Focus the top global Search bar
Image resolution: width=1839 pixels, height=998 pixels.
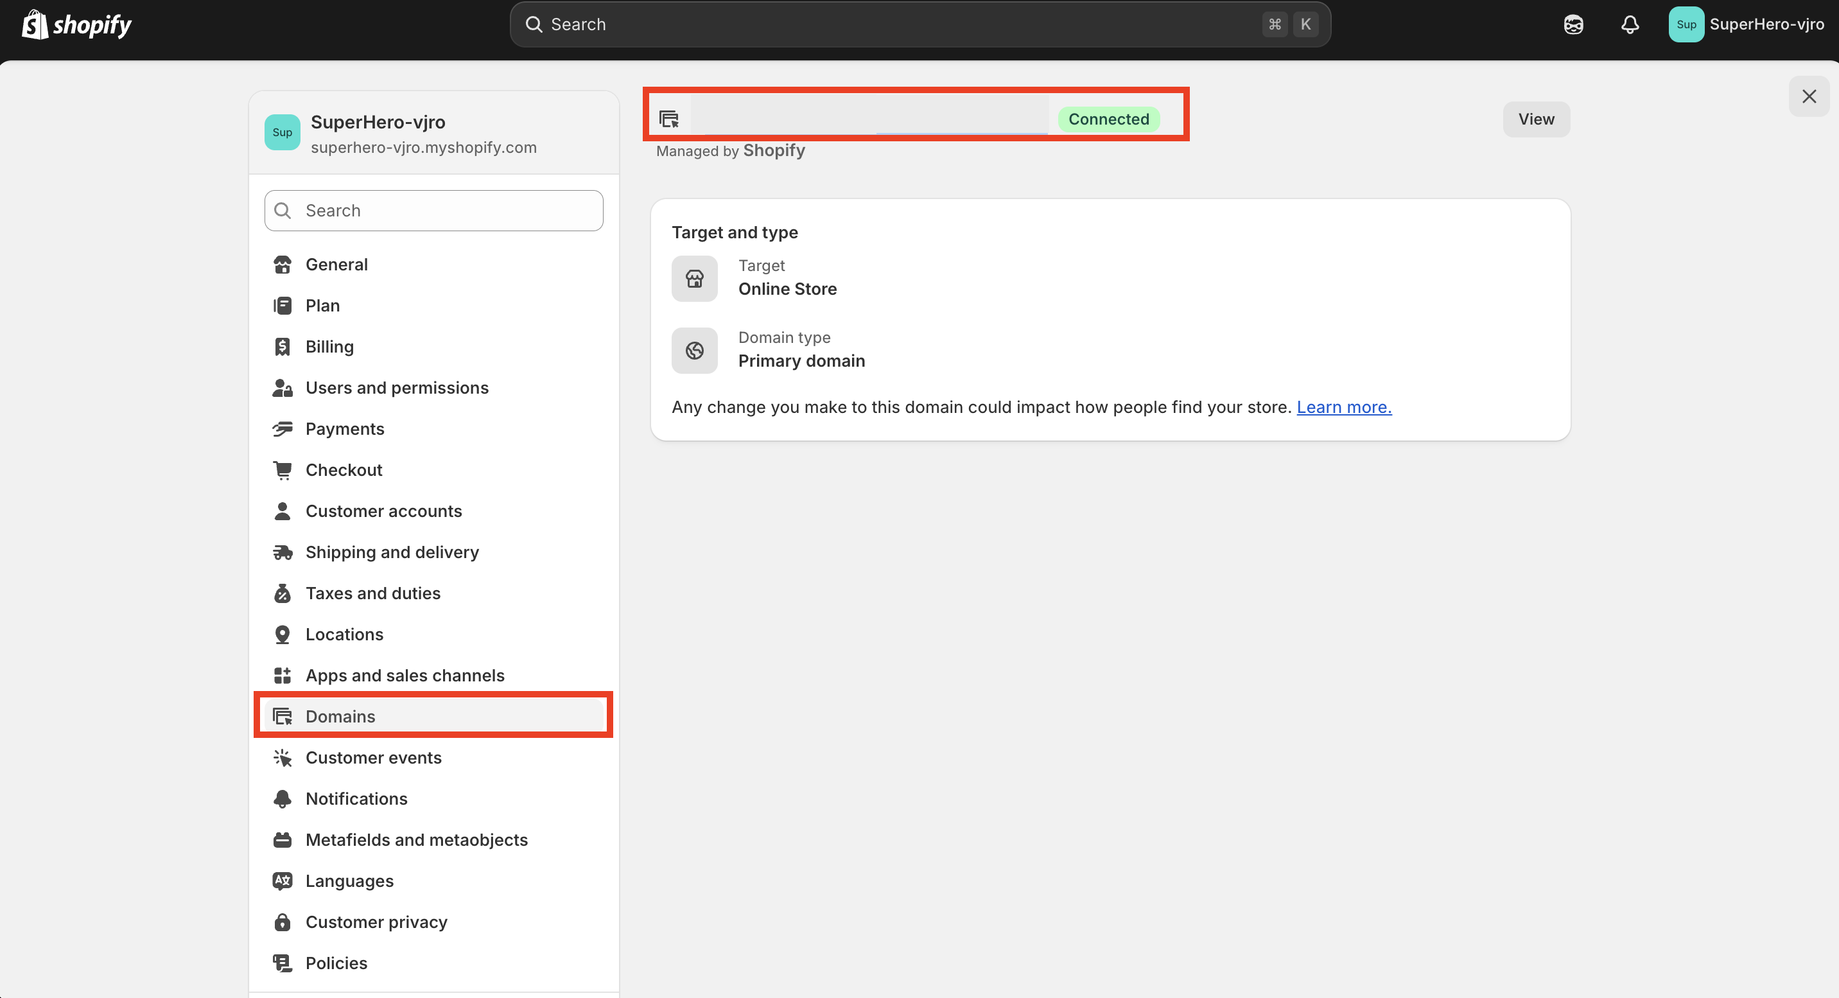click(x=920, y=25)
